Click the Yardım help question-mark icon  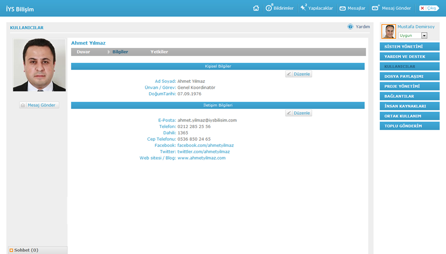tap(350, 27)
